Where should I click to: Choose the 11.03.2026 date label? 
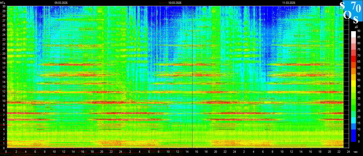pos(289,3)
